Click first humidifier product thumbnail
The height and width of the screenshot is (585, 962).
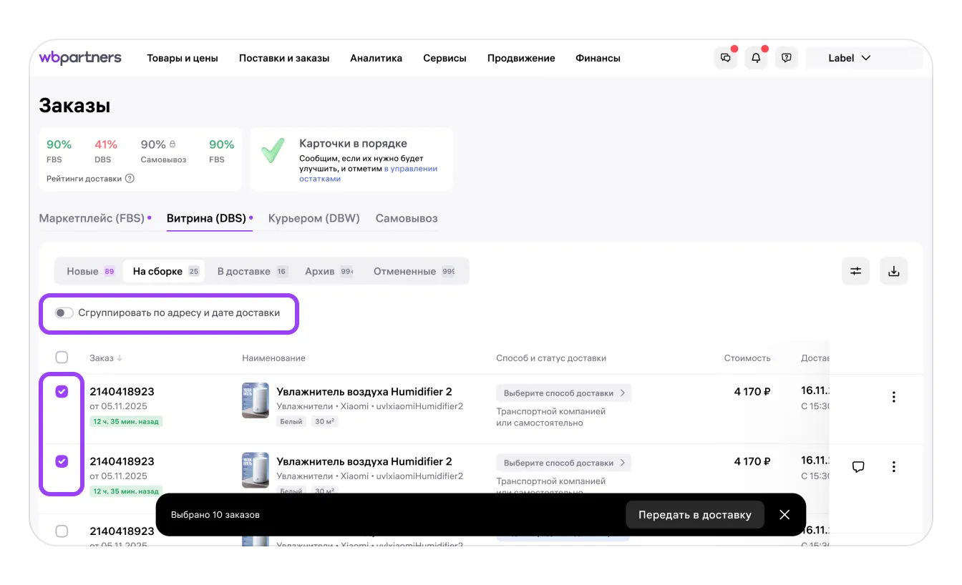point(256,400)
